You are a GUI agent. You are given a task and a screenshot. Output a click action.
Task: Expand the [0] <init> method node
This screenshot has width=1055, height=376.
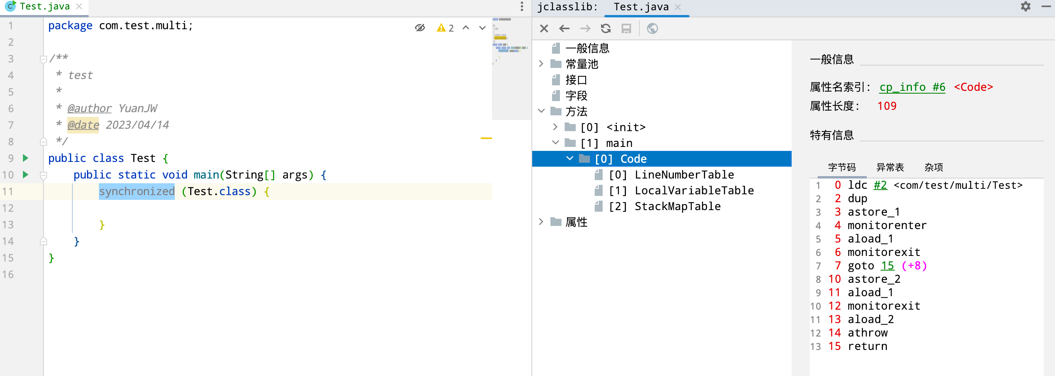(555, 127)
